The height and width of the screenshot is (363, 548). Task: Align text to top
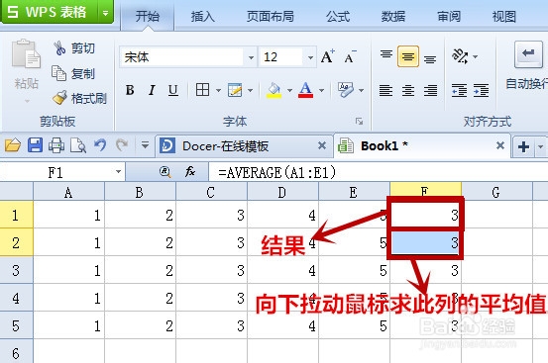(386, 55)
